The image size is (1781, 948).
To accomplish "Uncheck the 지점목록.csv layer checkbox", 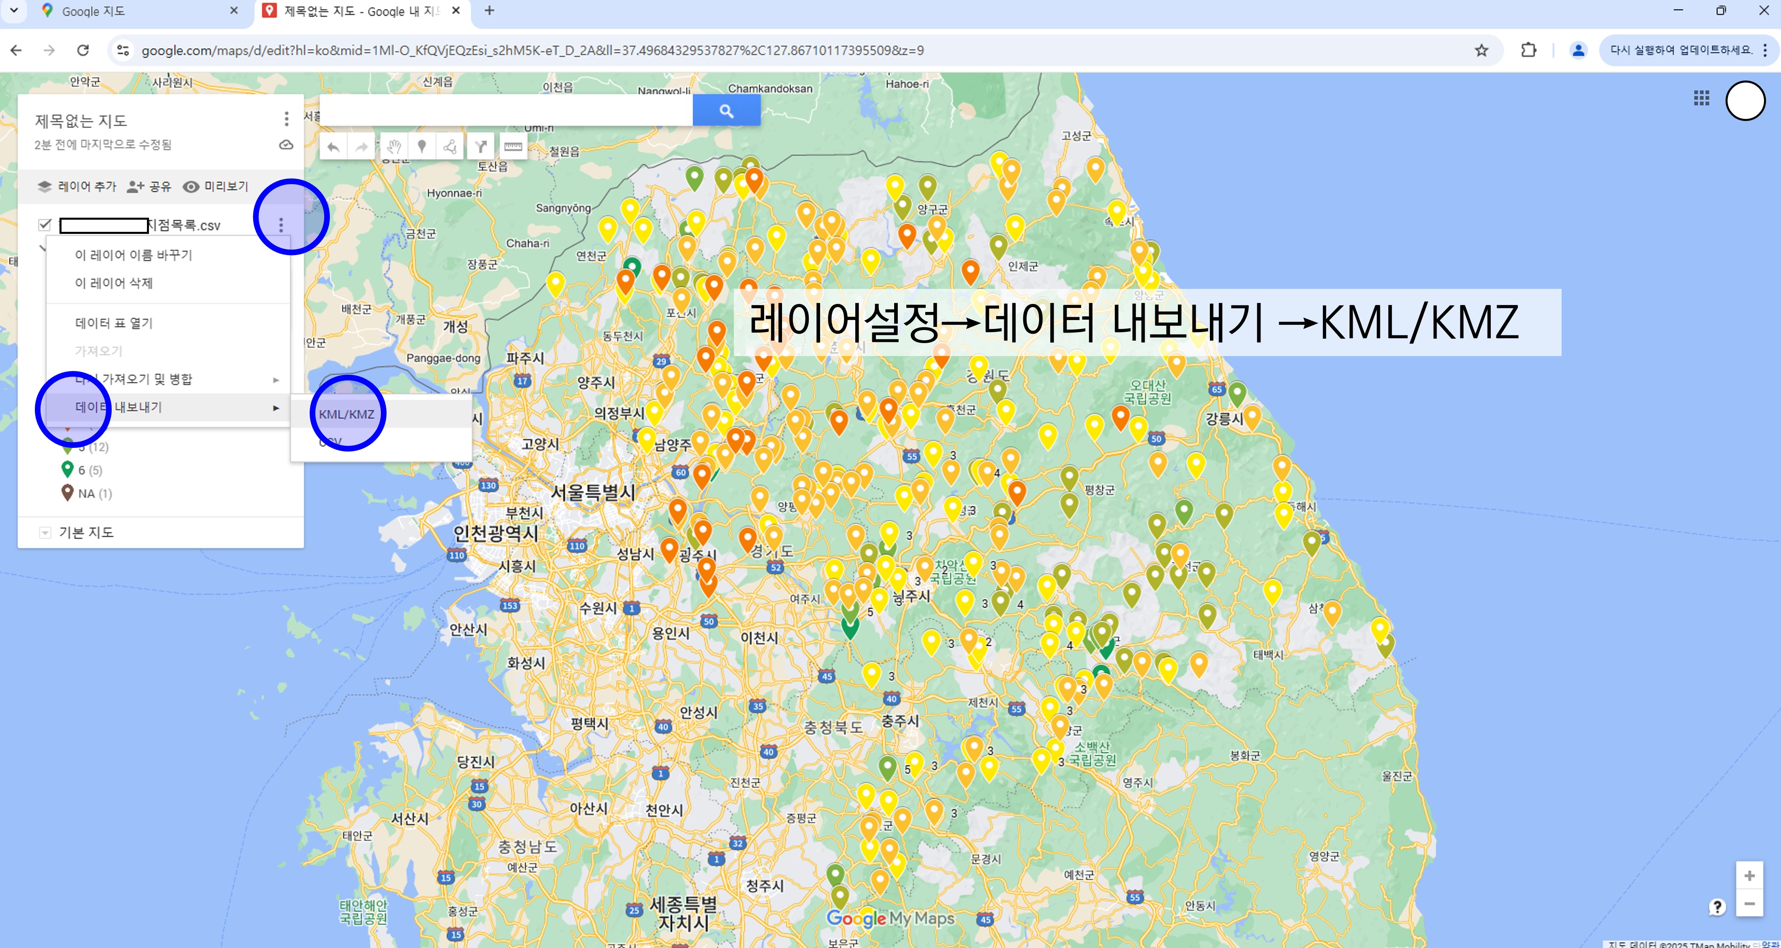I will click(x=45, y=225).
